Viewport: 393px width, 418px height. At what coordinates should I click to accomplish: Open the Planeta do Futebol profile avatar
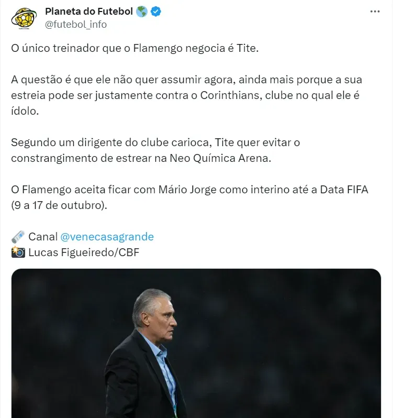point(23,18)
